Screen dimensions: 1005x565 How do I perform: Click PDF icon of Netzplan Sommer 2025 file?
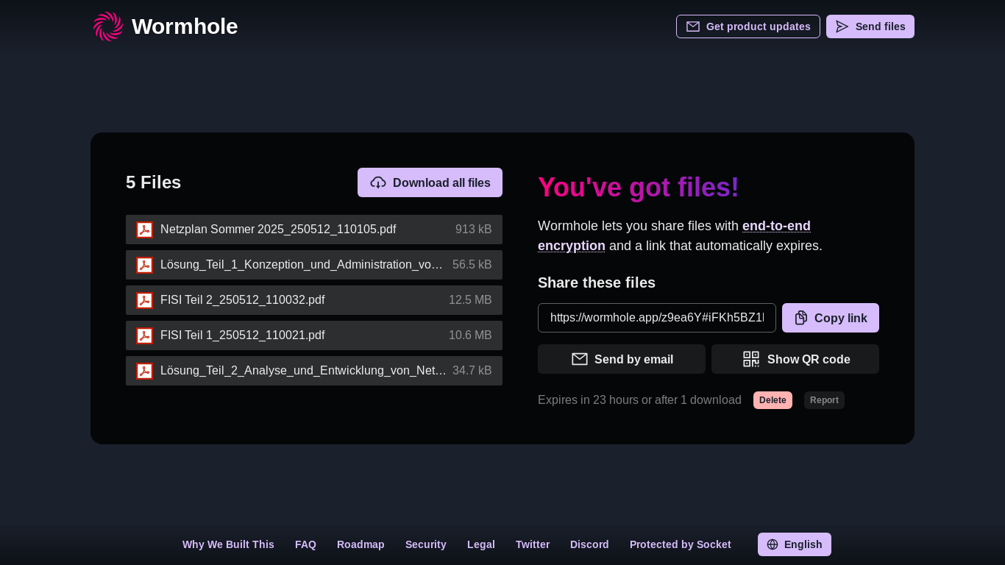point(145,230)
